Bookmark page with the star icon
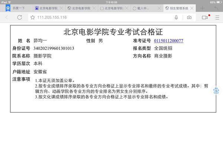This screenshot has height=167, width=223. tap(33, 17)
